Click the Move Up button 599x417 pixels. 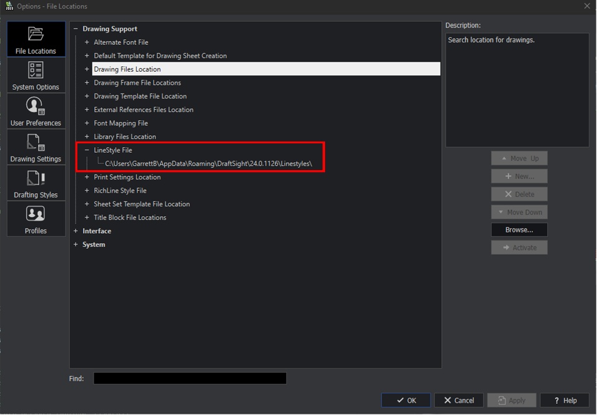click(519, 158)
